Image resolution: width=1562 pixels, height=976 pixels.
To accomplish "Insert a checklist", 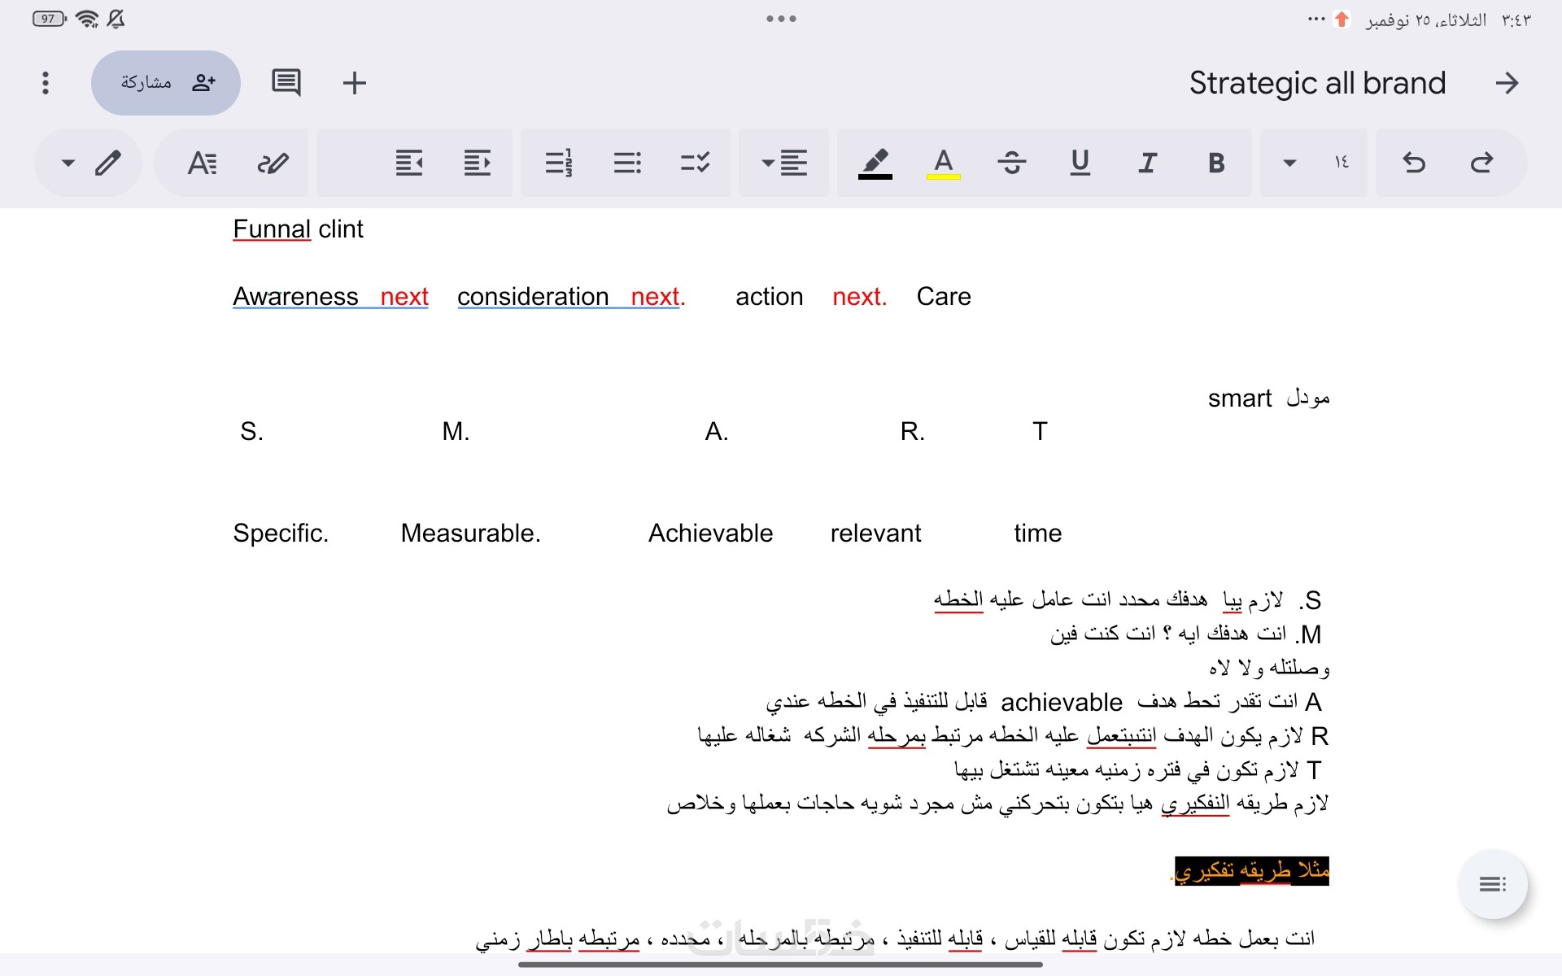I will (695, 163).
